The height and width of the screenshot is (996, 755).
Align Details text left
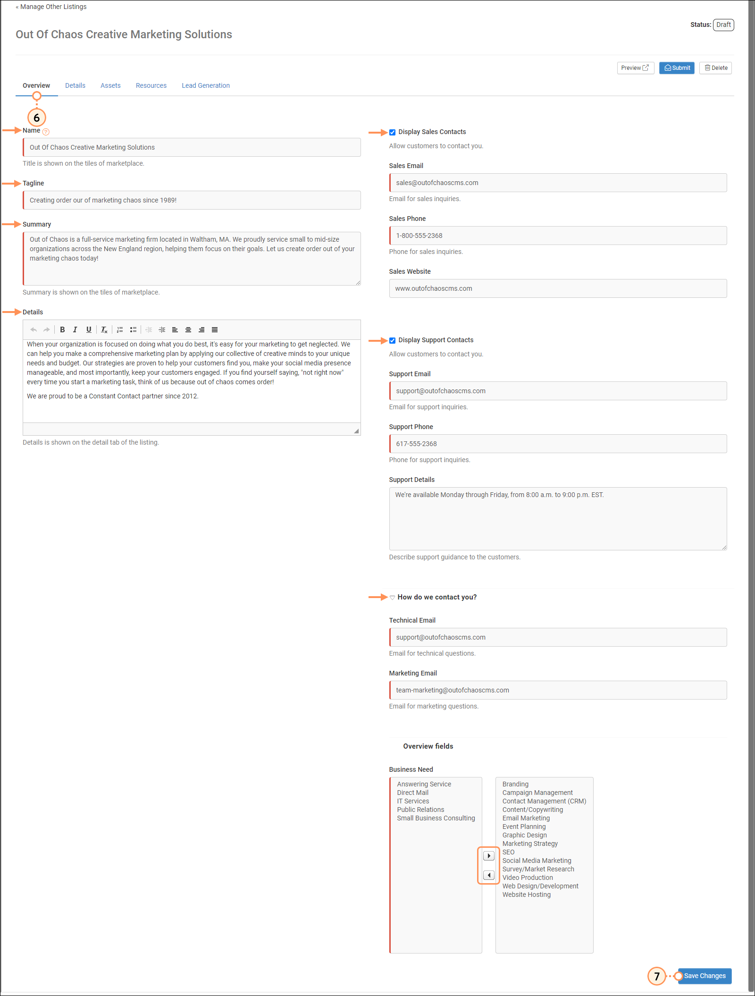pyautogui.click(x=175, y=330)
